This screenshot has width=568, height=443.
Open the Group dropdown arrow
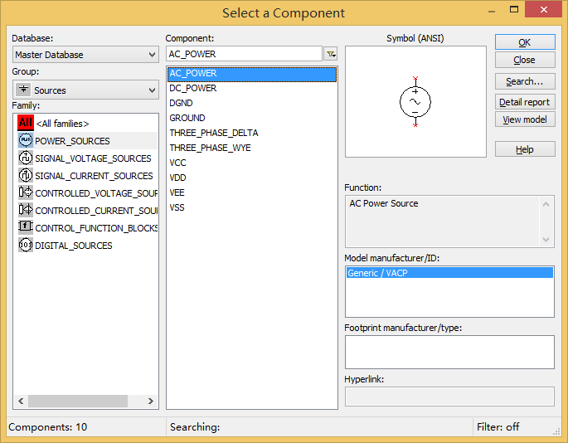point(152,90)
